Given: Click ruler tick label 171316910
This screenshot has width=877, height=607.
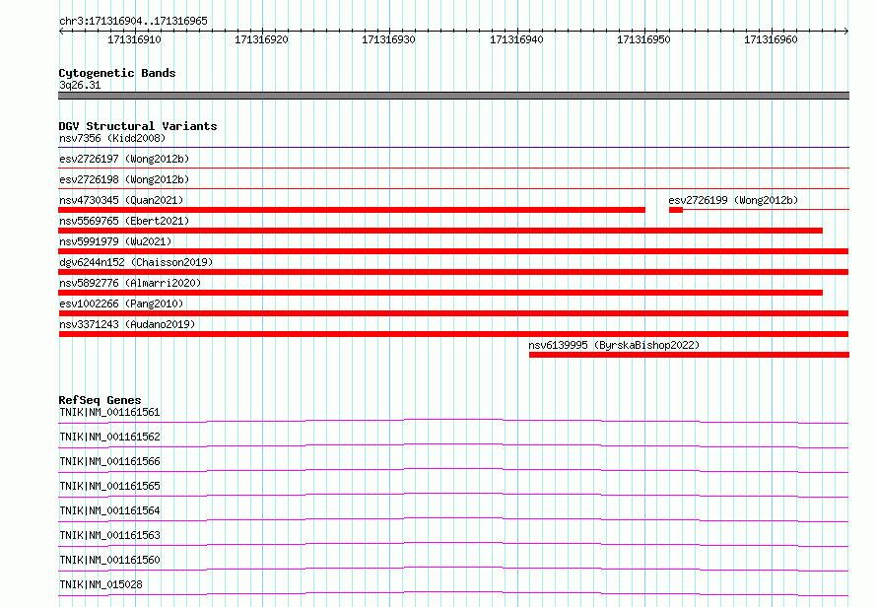Looking at the screenshot, I should 134,39.
